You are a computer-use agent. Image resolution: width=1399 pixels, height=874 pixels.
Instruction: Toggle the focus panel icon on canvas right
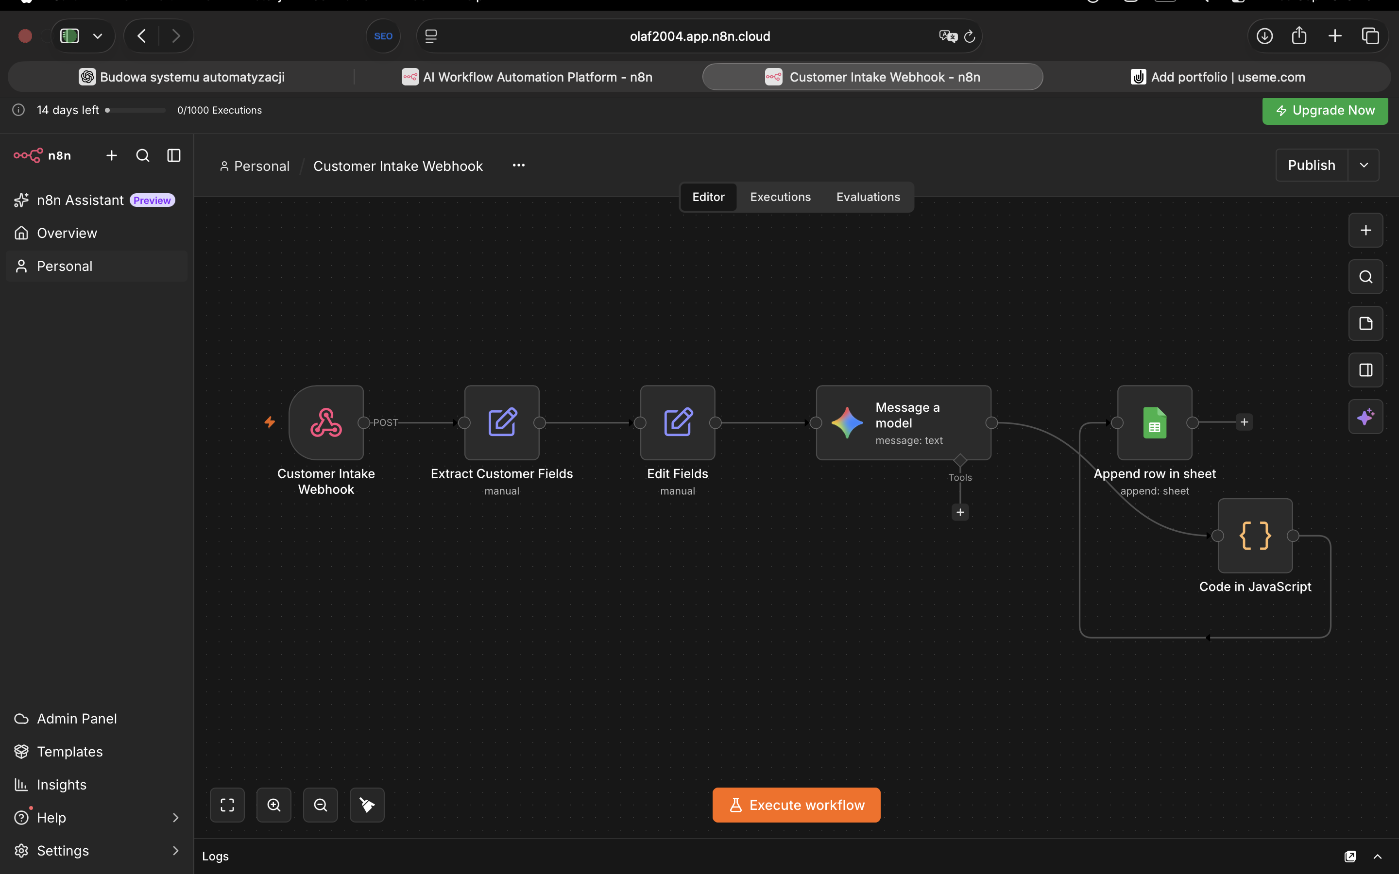click(x=1365, y=370)
